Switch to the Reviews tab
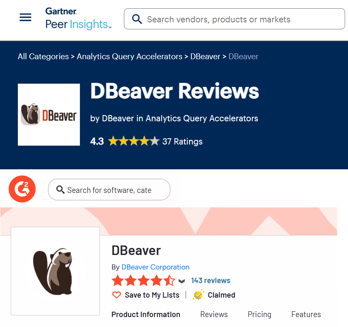348x327 pixels. (x=214, y=315)
